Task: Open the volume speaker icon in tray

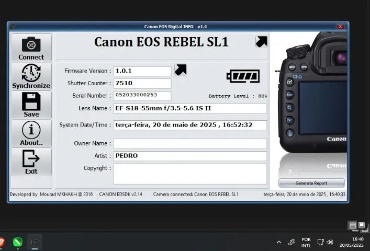Action: click(330, 242)
